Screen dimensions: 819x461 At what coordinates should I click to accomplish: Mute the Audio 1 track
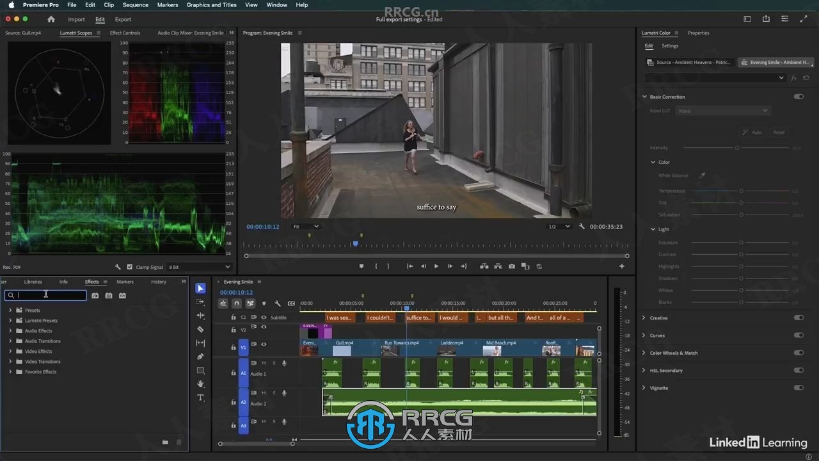pos(264,363)
